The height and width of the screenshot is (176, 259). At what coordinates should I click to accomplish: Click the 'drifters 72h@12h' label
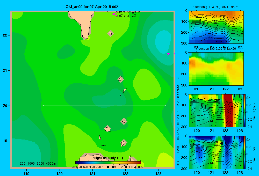(x=128, y=12)
